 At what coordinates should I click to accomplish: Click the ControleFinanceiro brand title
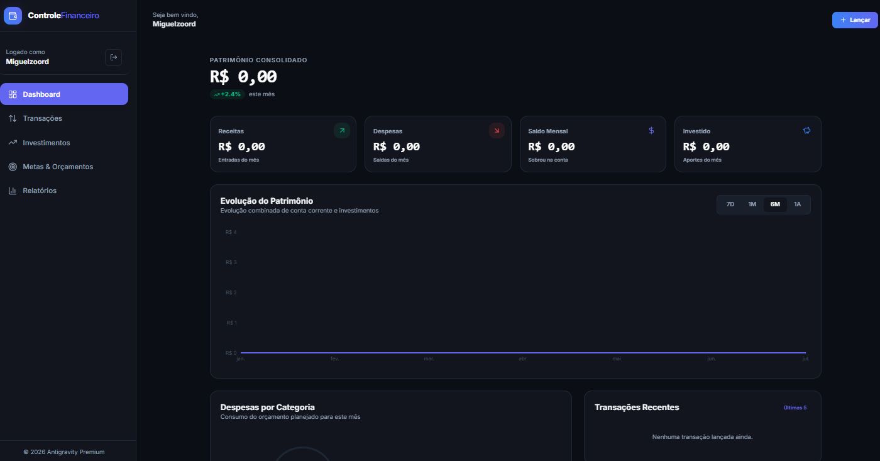(63, 16)
